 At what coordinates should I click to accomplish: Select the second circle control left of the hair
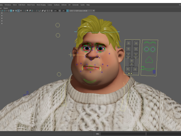pos(58,35)
